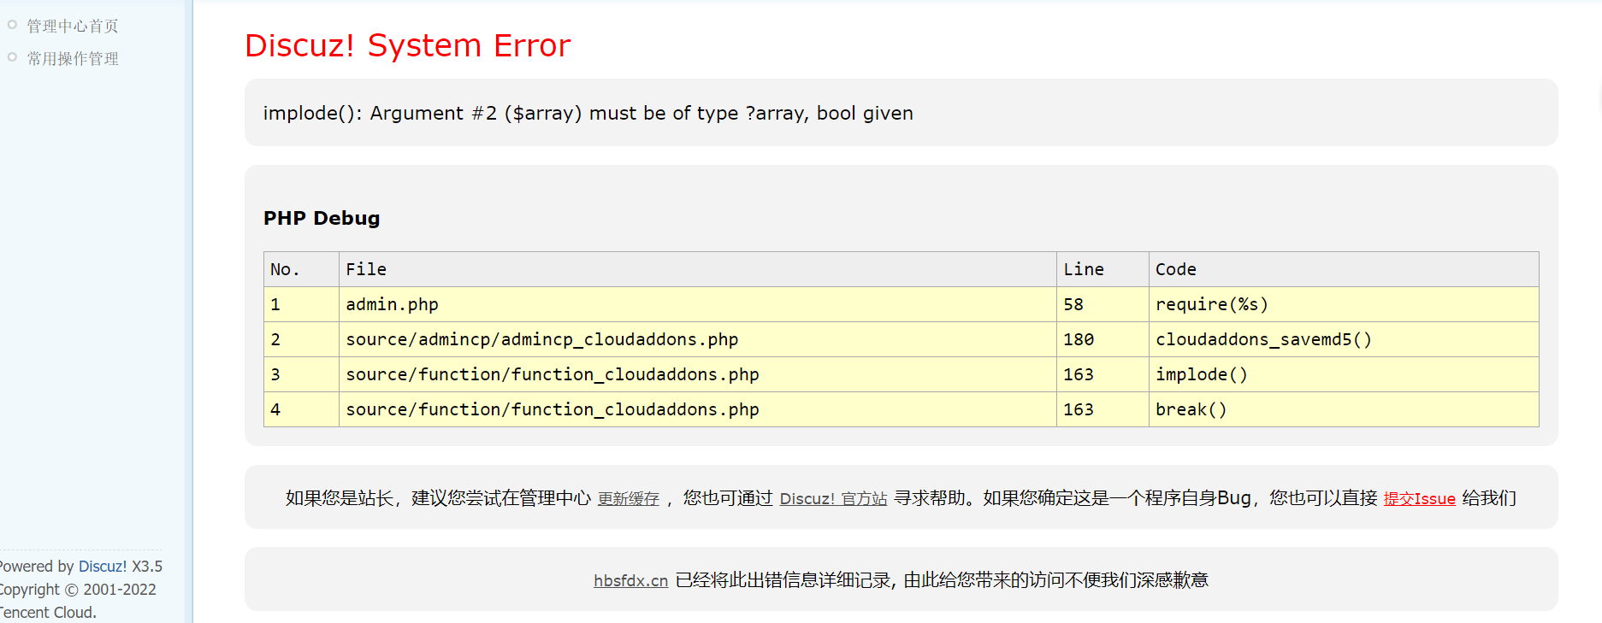Select file path in row 4

point(698,409)
